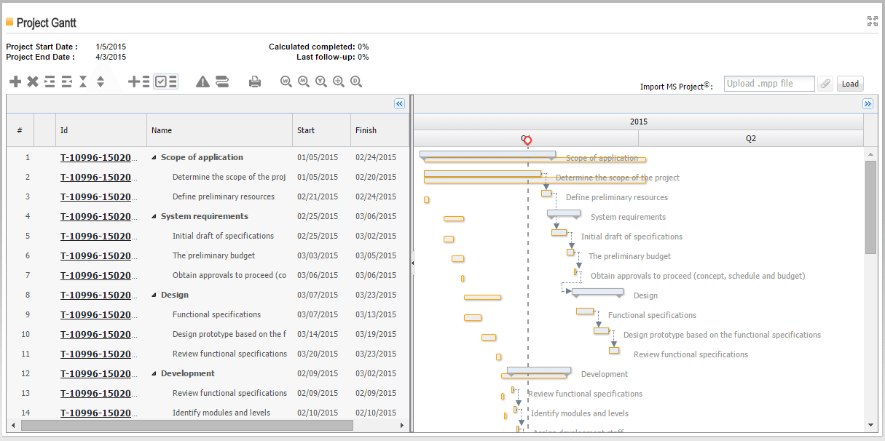Zoom timeline to week view
885x441 pixels.
286,82
